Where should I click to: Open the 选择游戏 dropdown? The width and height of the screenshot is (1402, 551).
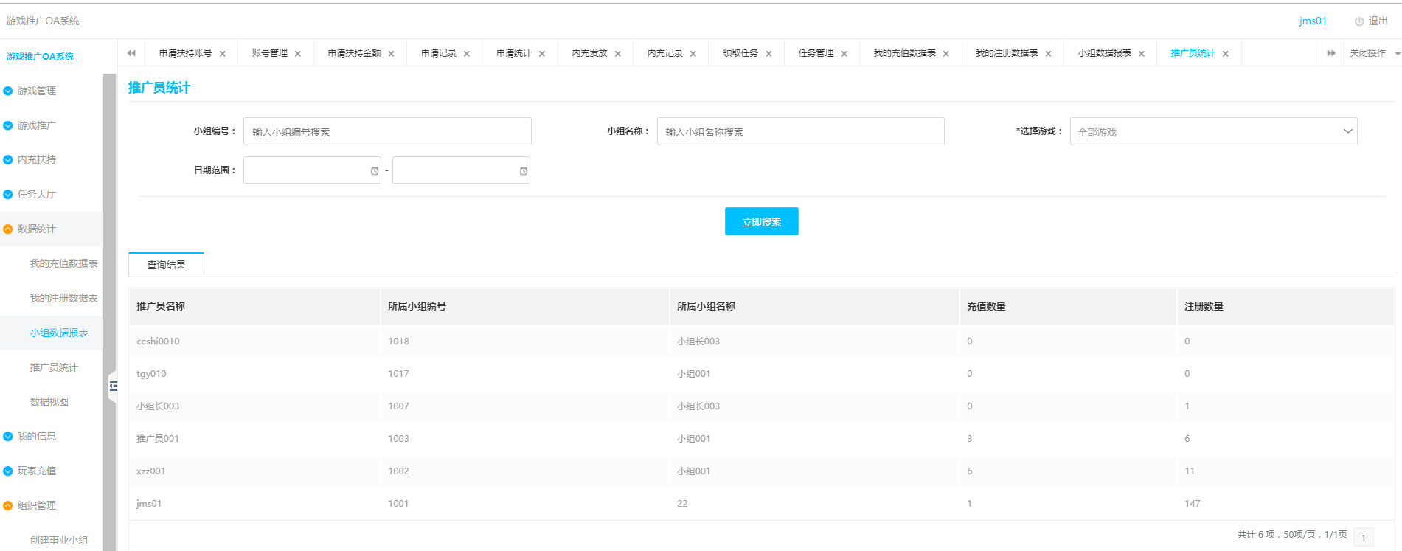(1213, 131)
